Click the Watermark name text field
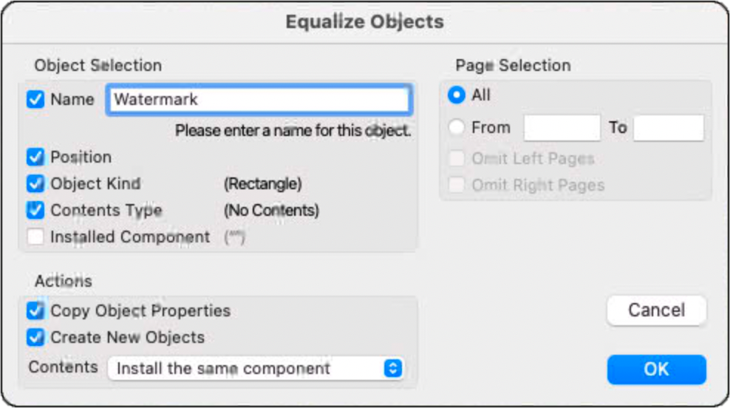This screenshot has height=408, width=733. coord(258,100)
